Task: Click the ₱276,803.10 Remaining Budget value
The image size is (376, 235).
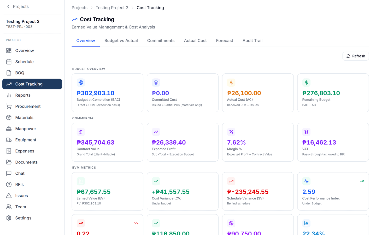Action: pyautogui.click(x=321, y=93)
